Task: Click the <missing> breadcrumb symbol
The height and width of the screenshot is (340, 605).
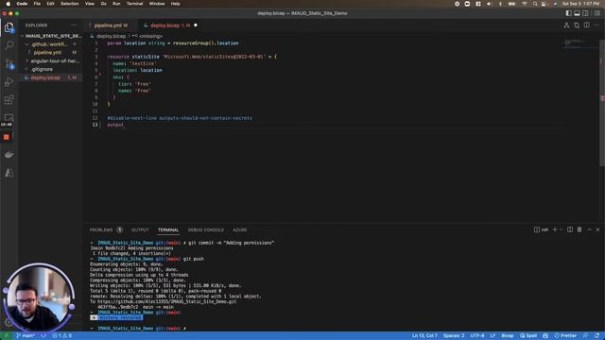Action: (x=150, y=36)
